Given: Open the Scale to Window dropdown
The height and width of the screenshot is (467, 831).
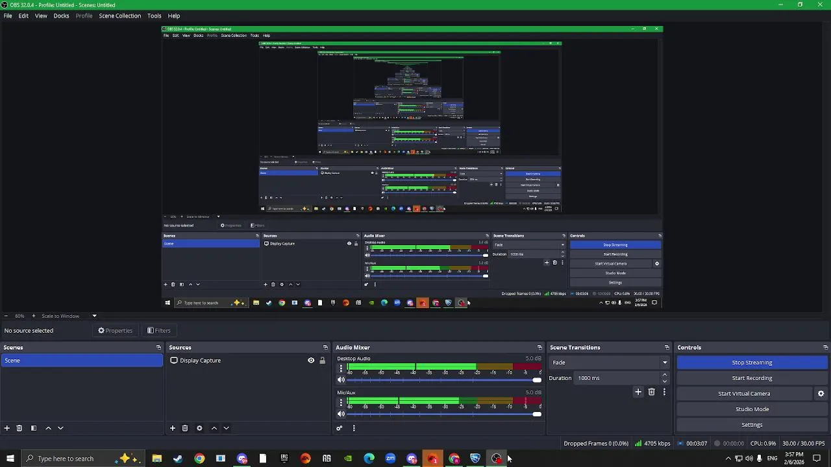Looking at the screenshot, I should [68, 316].
